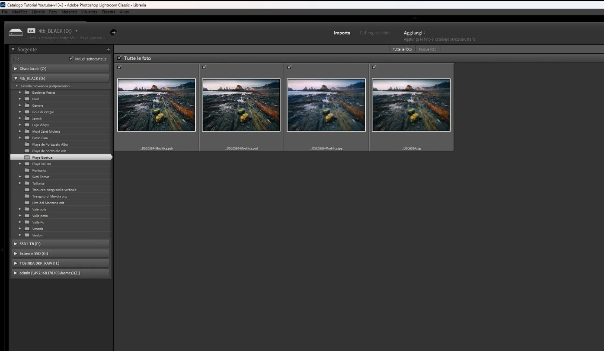Screen dimensions: 604x351
Task: Click the disk drive icon in the import source header
Action: pyautogui.click(x=16, y=32)
